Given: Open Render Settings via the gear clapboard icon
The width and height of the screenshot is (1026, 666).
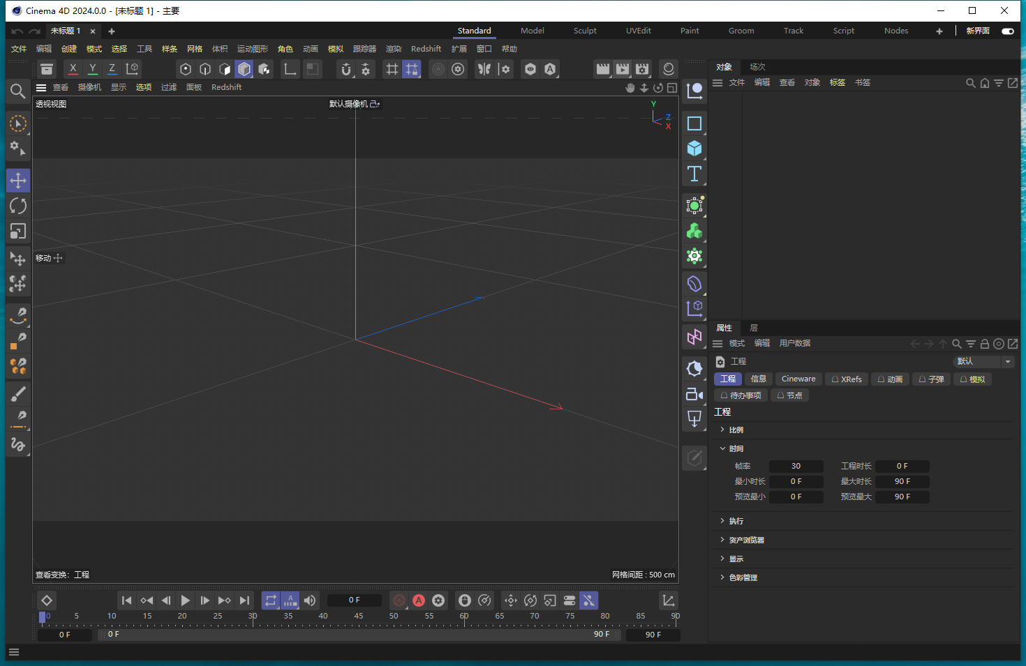Looking at the screenshot, I should click(x=641, y=69).
